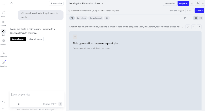
Task: Open the Recents section
Action: coord(3,42)
